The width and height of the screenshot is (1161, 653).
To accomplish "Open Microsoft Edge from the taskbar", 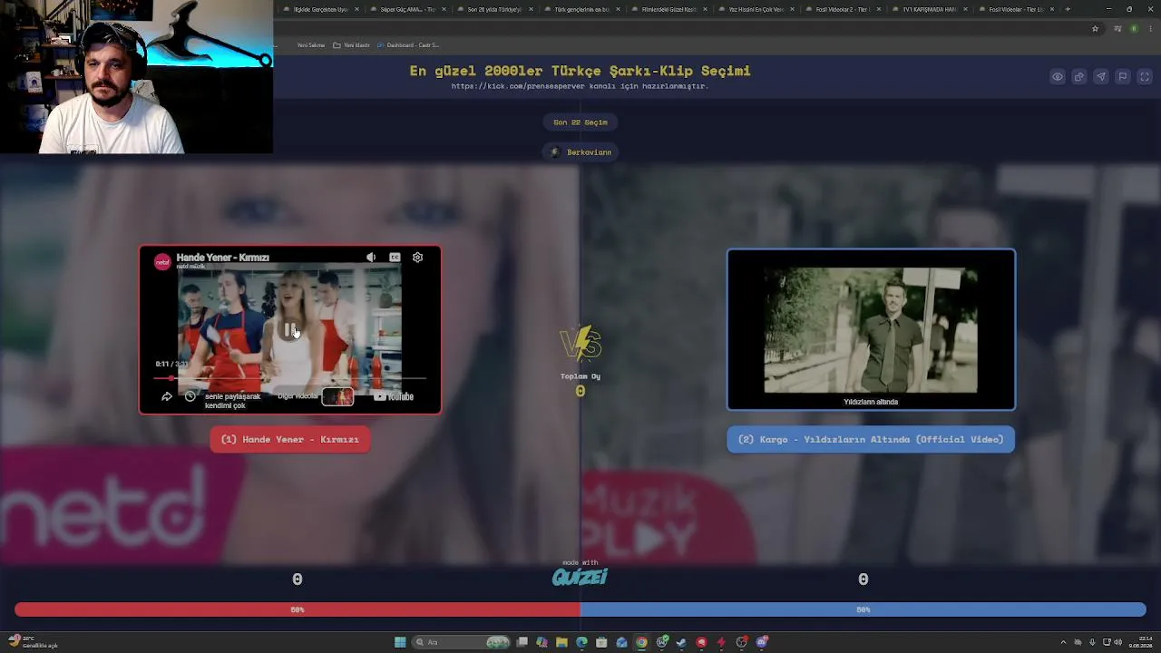I will 581,642.
